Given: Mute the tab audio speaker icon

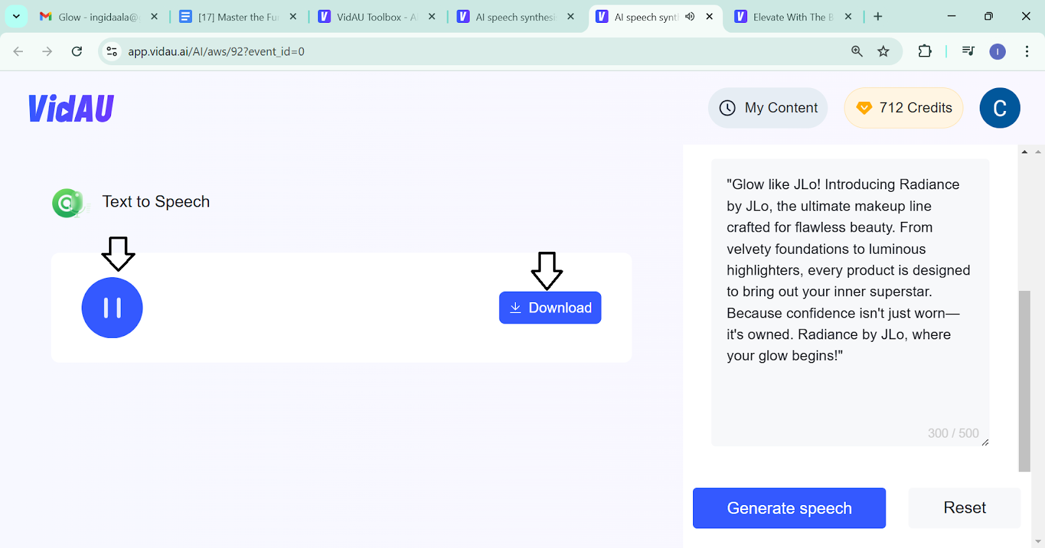Looking at the screenshot, I should 690,17.
